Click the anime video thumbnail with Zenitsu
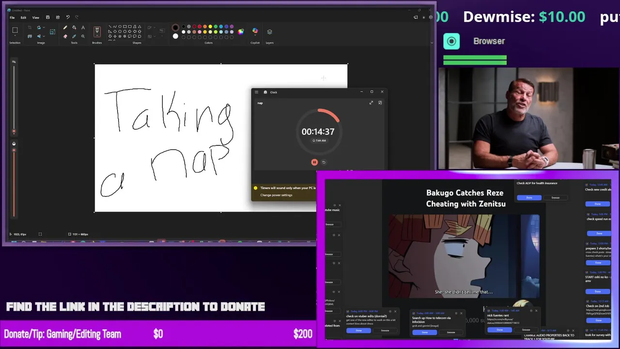620x349 pixels. point(464,256)
